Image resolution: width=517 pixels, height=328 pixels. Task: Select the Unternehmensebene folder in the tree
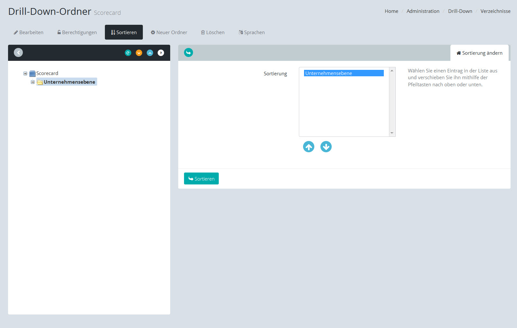point(69,82)
